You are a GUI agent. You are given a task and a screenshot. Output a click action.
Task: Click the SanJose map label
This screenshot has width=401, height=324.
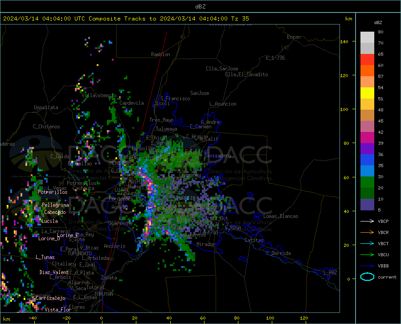[200, 93]
